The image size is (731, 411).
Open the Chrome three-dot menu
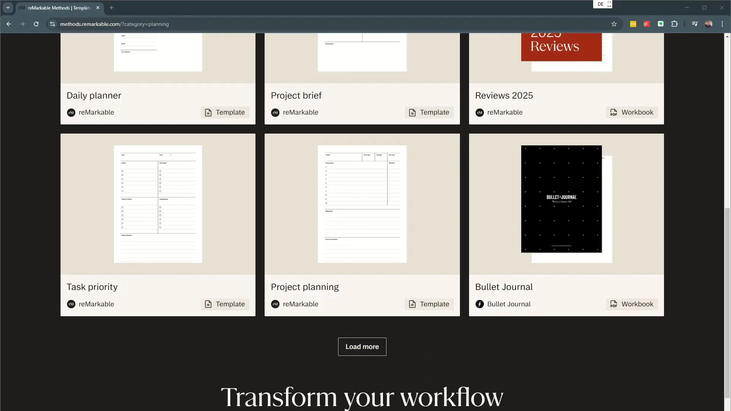coord(722,24)
